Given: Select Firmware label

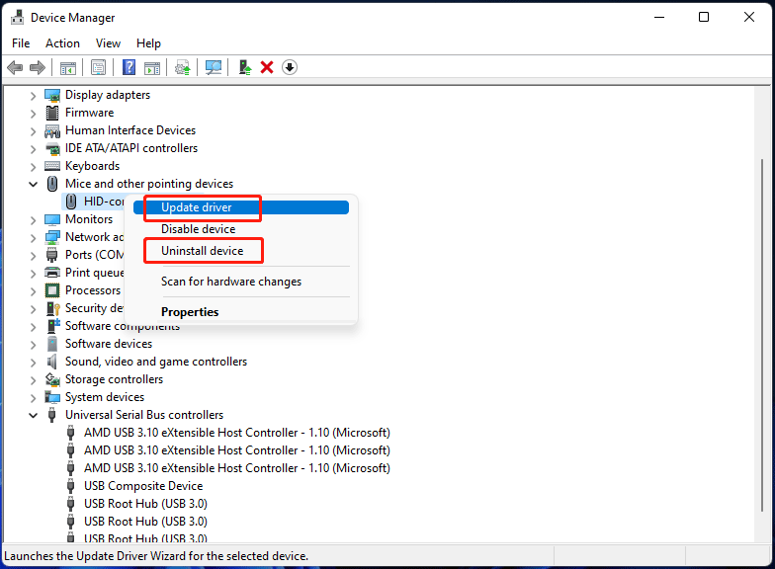Looking at the screenshot, I should (89, 113).
